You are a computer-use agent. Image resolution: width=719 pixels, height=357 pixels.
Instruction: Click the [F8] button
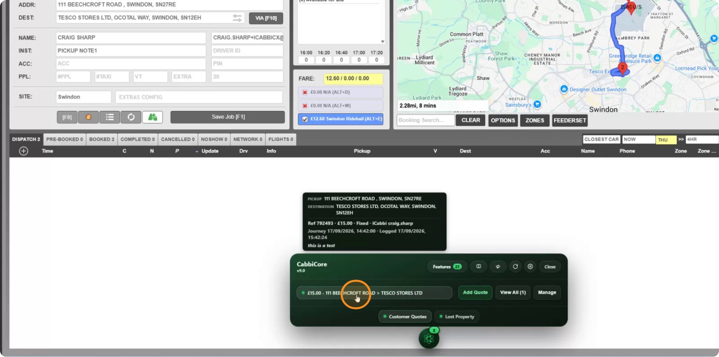click(x=67, y=117)
